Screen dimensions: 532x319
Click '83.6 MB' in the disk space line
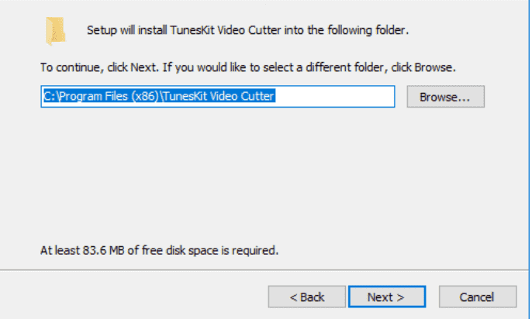pyautogui.click(x=103, y=251)
